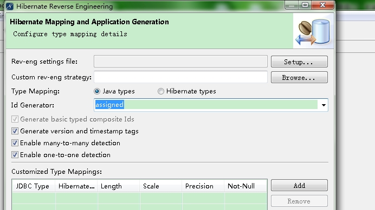This screenshot has width=375, height=210.
Task: Open the Id Generator dropdown arrow
Action: [324, 105]
